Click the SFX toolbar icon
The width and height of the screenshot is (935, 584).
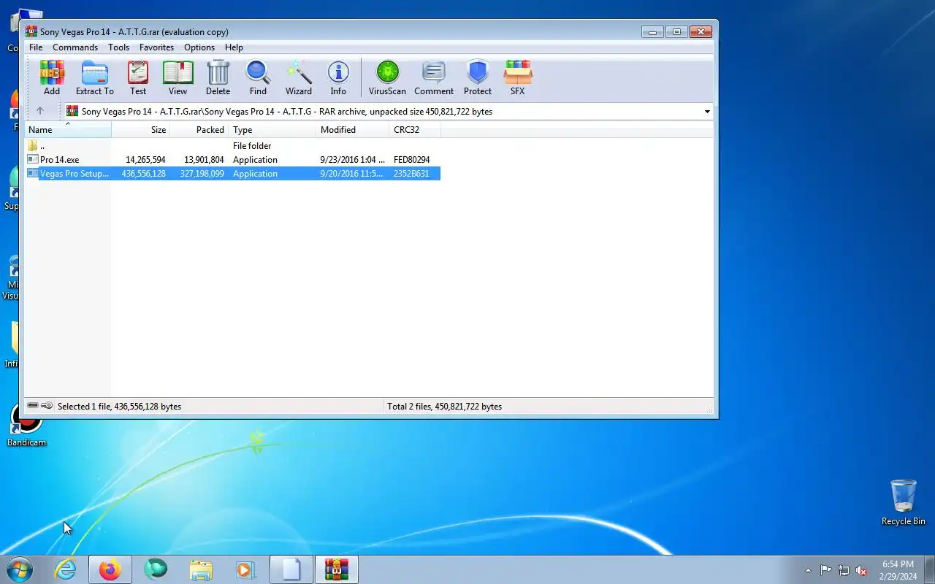517,77
